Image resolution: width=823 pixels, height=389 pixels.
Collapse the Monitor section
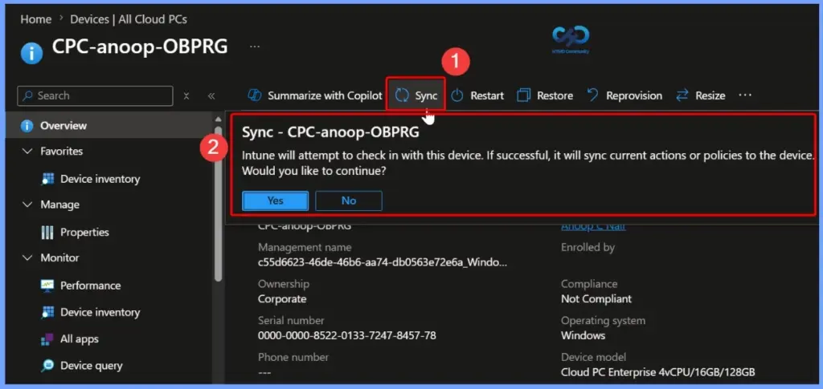coord(27,258)
